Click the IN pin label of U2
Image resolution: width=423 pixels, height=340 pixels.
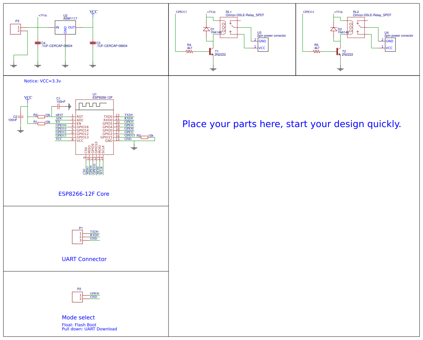click(57, 27)
